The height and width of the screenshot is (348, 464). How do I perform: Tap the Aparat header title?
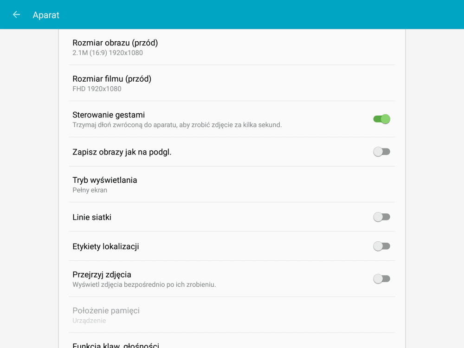point(46,15)
